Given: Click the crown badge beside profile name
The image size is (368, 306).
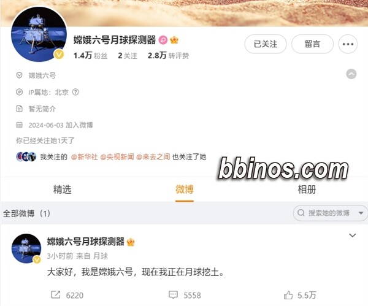Looking at the screenshot, I should tap(174, 40).
